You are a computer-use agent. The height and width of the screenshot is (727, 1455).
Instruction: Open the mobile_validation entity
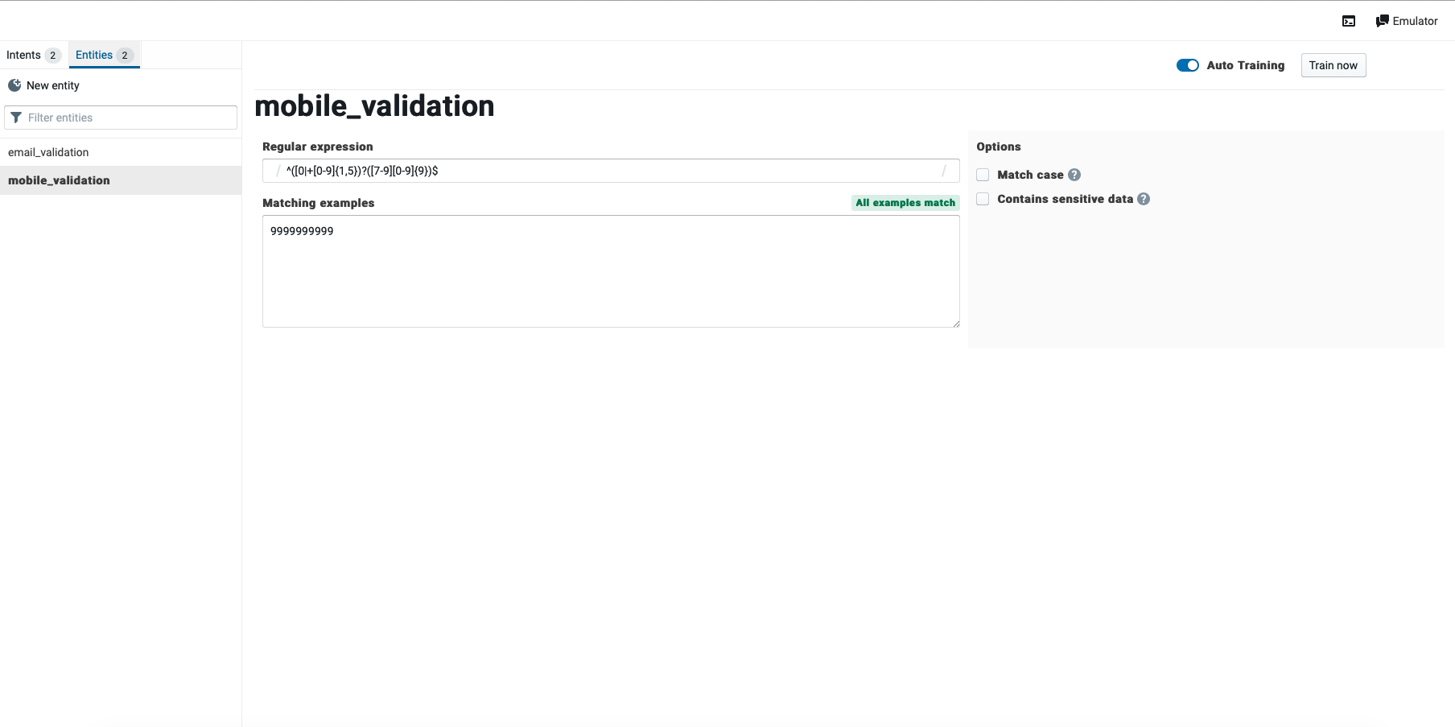(59, 180)
